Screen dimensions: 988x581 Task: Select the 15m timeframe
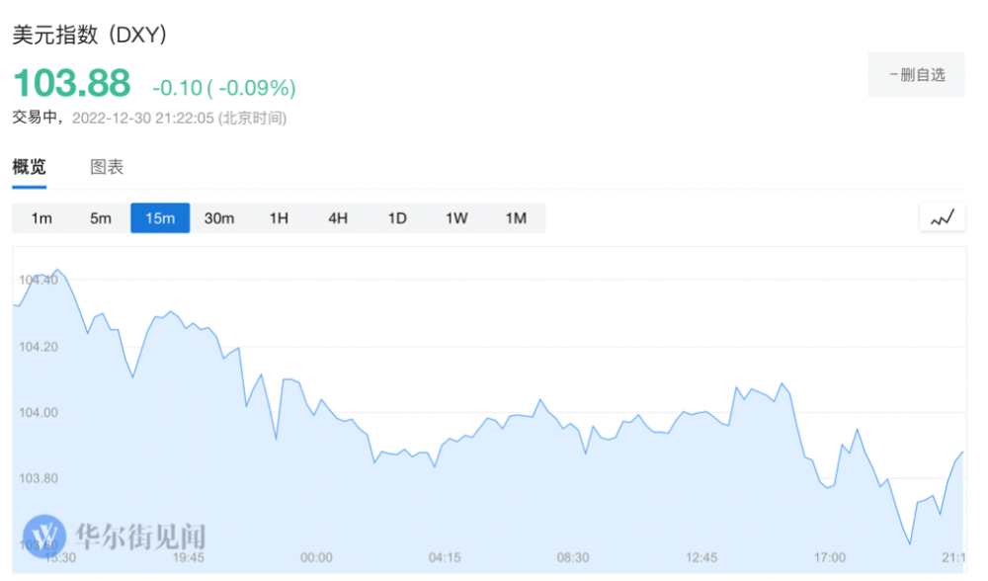coord(160,218)
